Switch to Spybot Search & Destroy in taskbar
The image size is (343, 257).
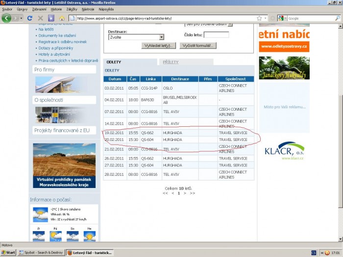(x=41, y=253)
